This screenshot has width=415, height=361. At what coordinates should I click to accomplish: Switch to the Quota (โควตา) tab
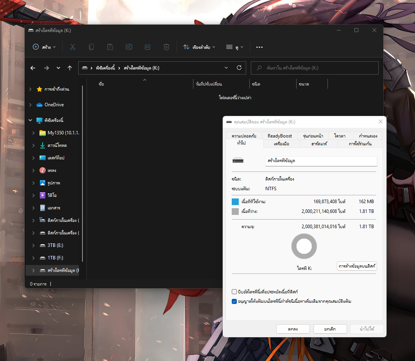point(340,136)
